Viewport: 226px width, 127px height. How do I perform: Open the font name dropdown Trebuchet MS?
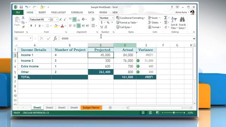click(x=49, y=19)
